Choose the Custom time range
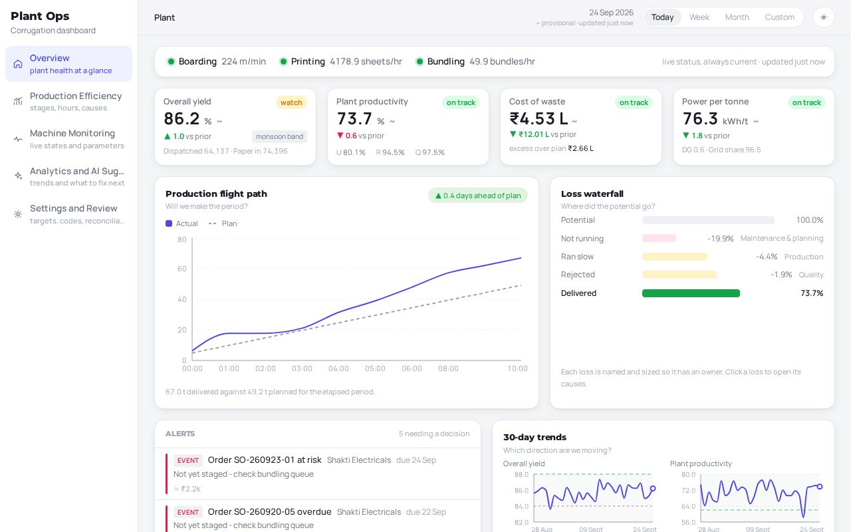 pos(780,17)
